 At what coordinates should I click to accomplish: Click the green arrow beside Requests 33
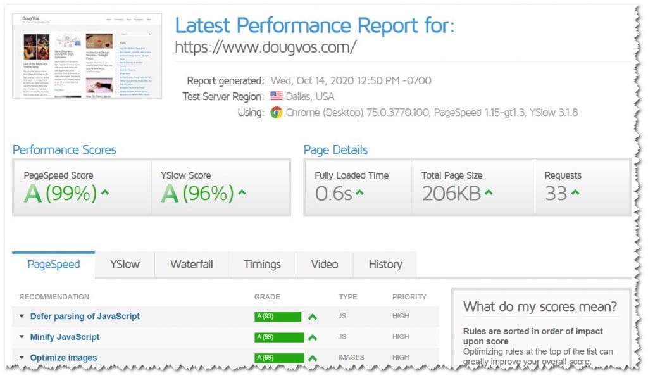(575, 192)
